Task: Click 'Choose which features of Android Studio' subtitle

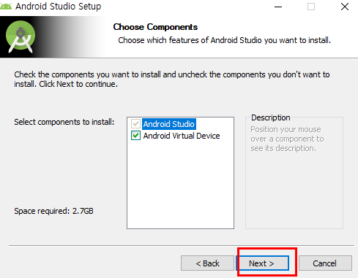Action: 224,40
